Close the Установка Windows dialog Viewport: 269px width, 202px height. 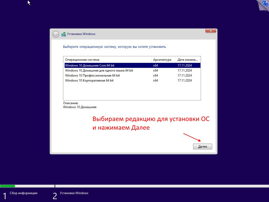click(x=210, y=31)
